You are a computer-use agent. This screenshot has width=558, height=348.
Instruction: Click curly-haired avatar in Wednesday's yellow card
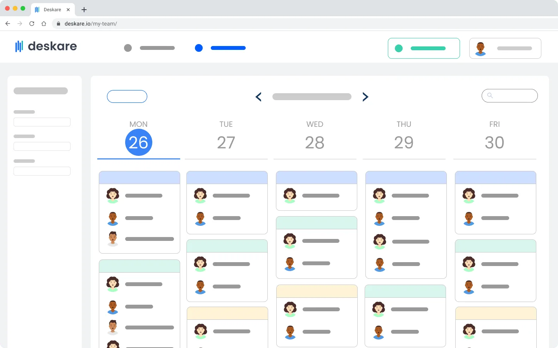pyautogui.click(x=290, y=309)
